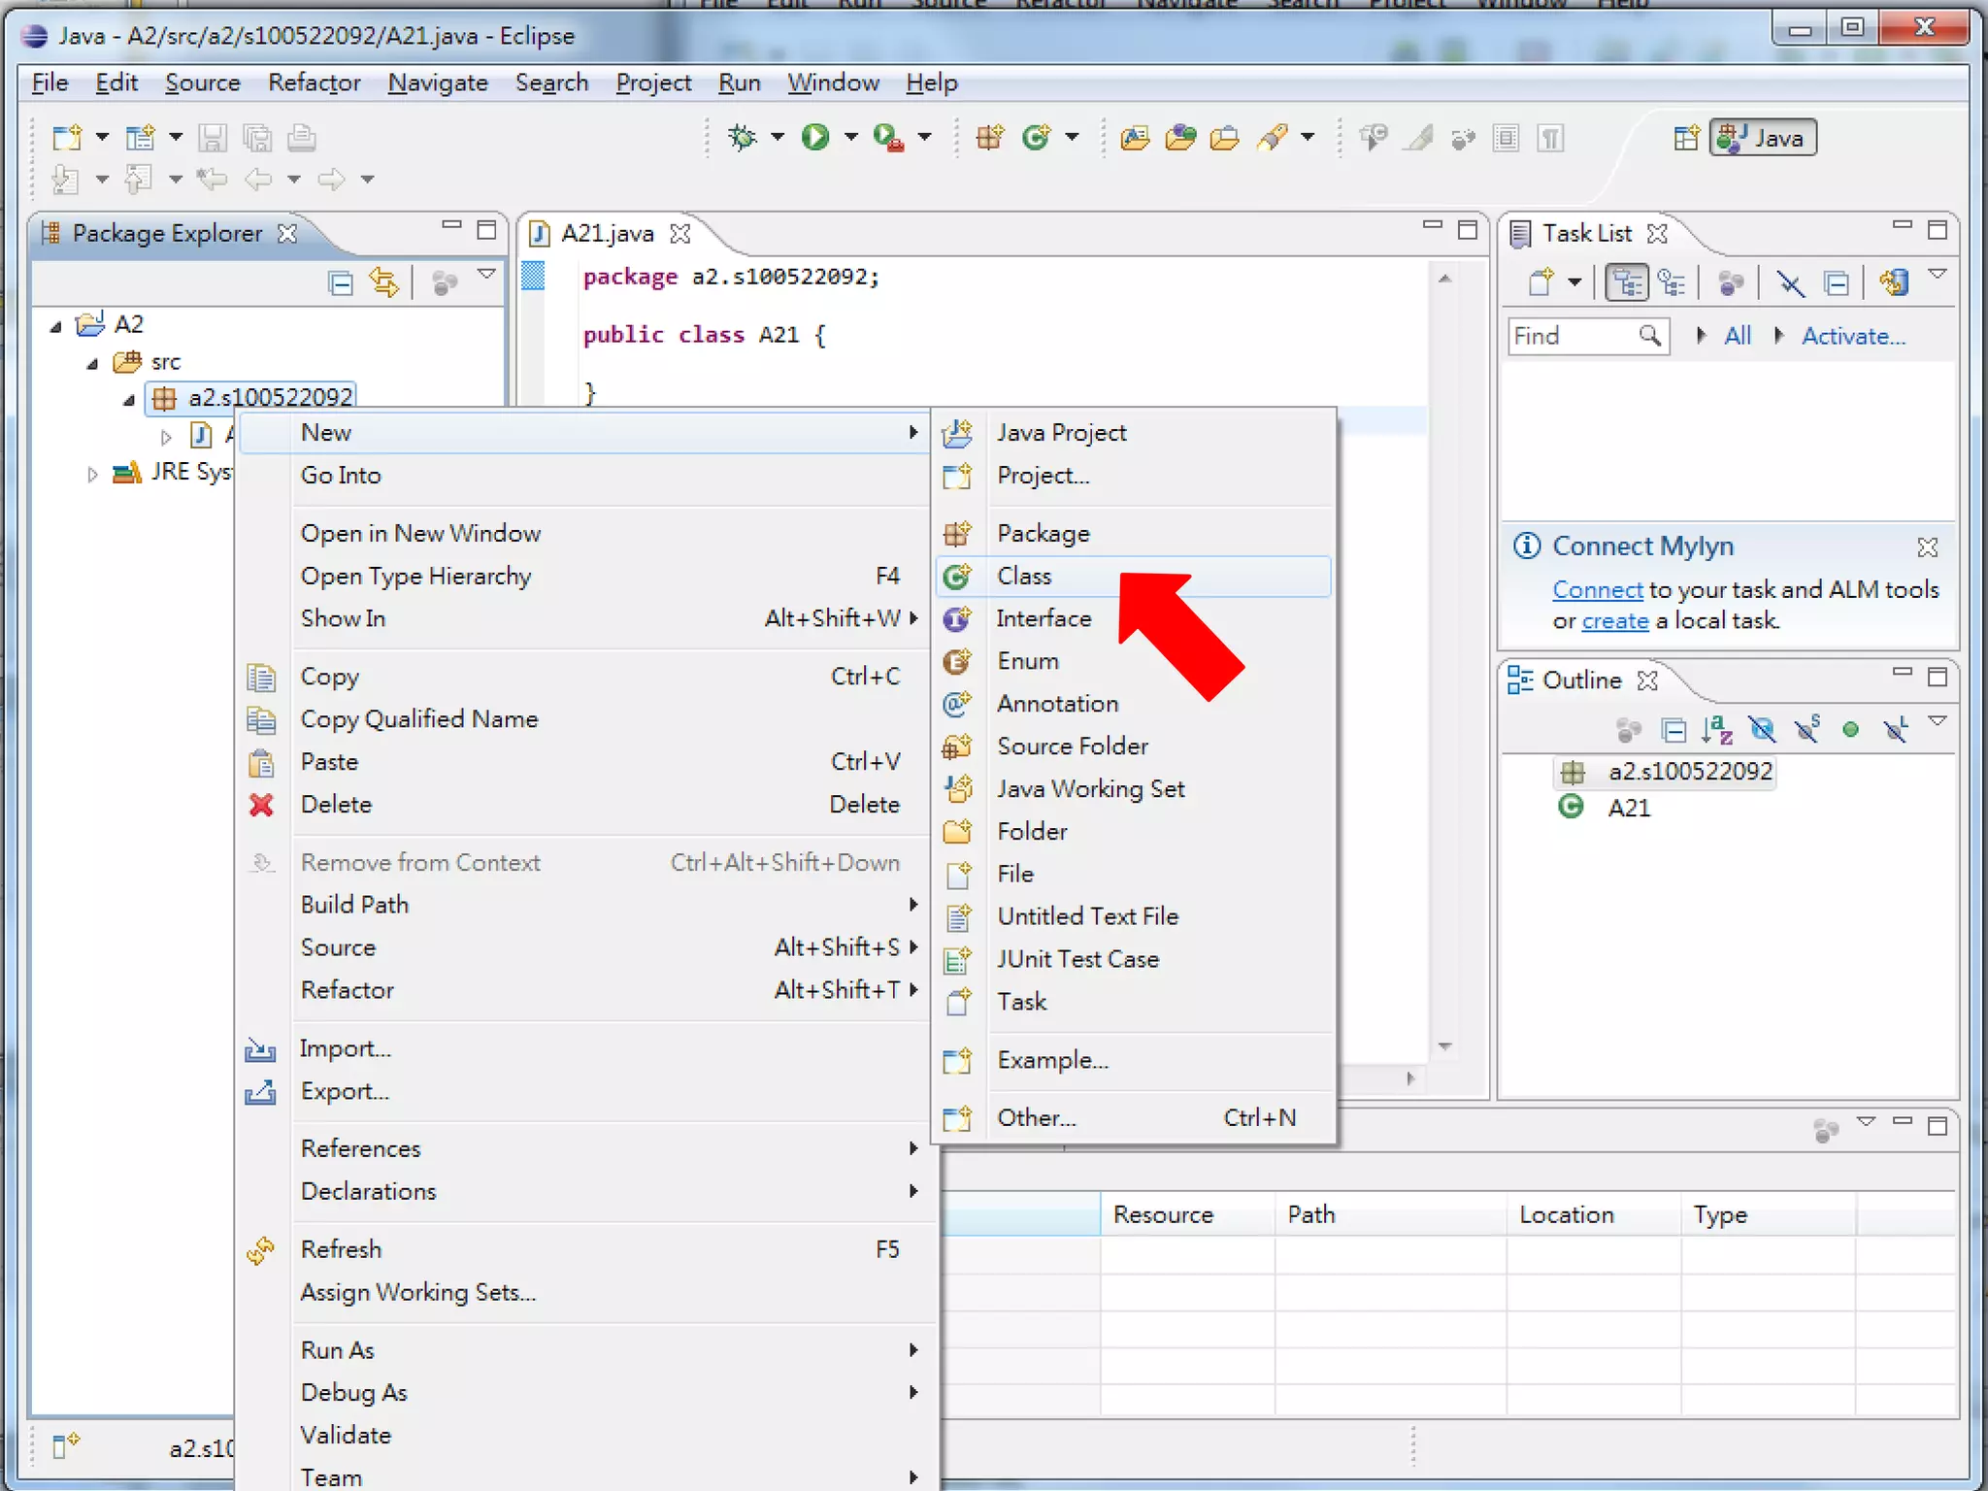Click the Run button in toolbar
1988x1491 pixels.
(x=814, y=138)
